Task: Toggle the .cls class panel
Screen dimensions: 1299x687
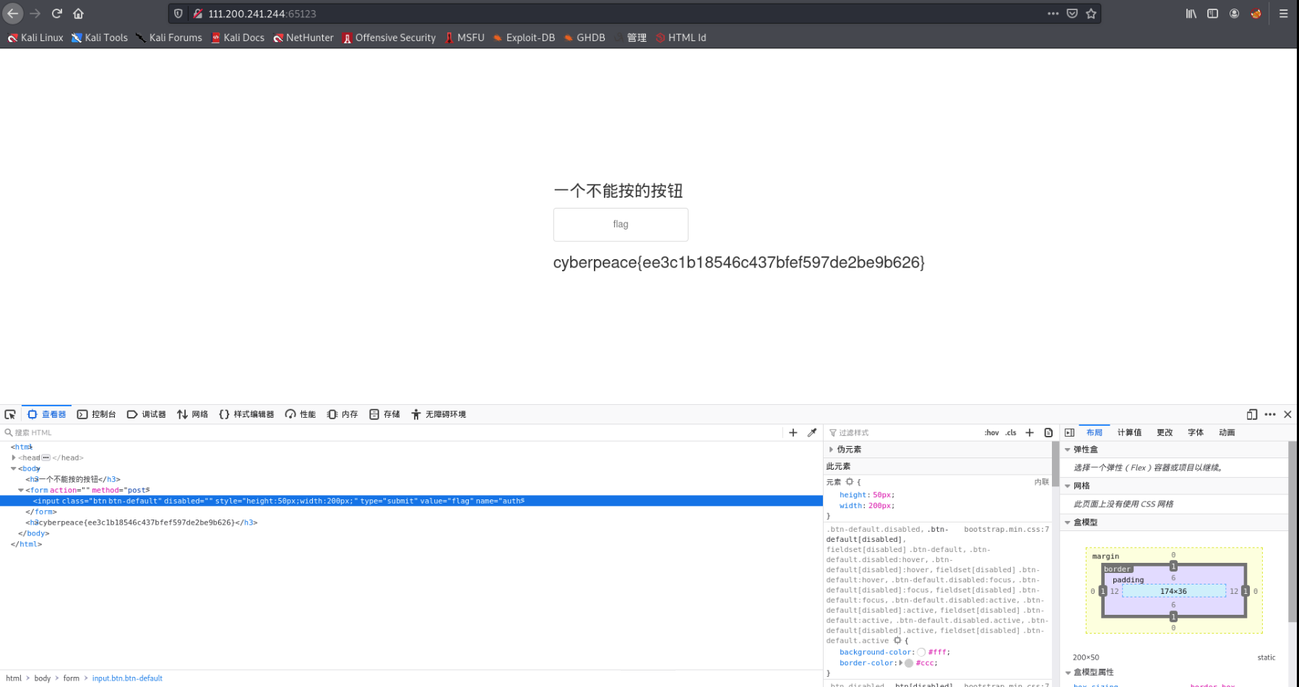Action: pos(1011,432)
